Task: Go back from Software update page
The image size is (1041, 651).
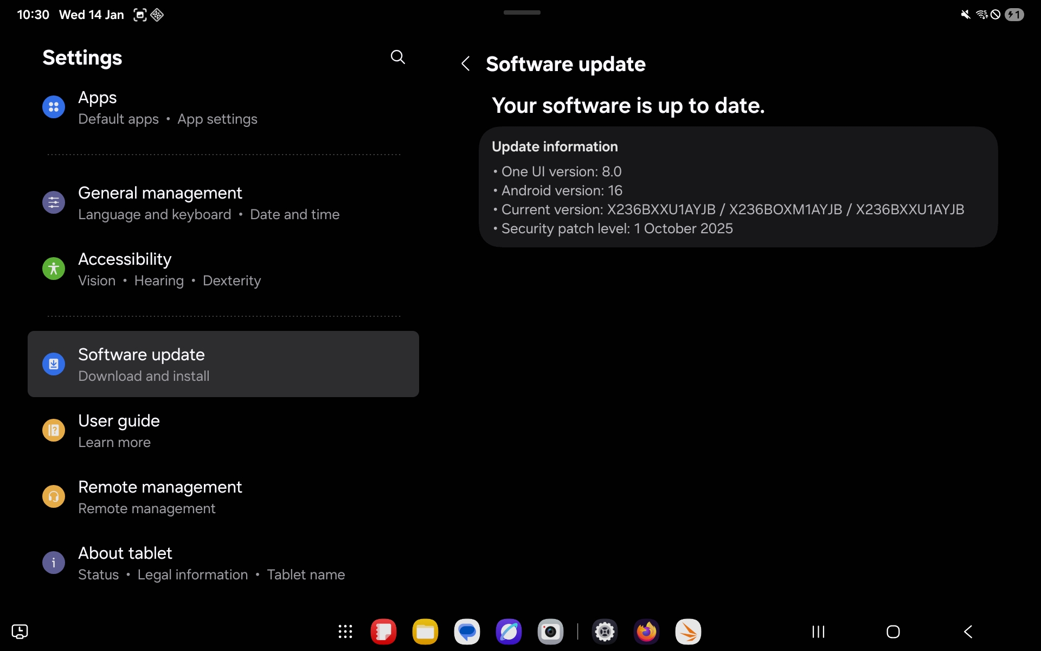Action: pos(466,63)
